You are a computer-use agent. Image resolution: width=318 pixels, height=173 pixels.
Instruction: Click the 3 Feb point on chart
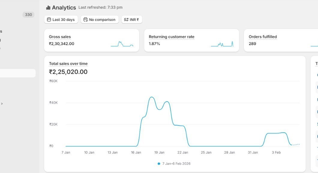[x=276, y=133]
